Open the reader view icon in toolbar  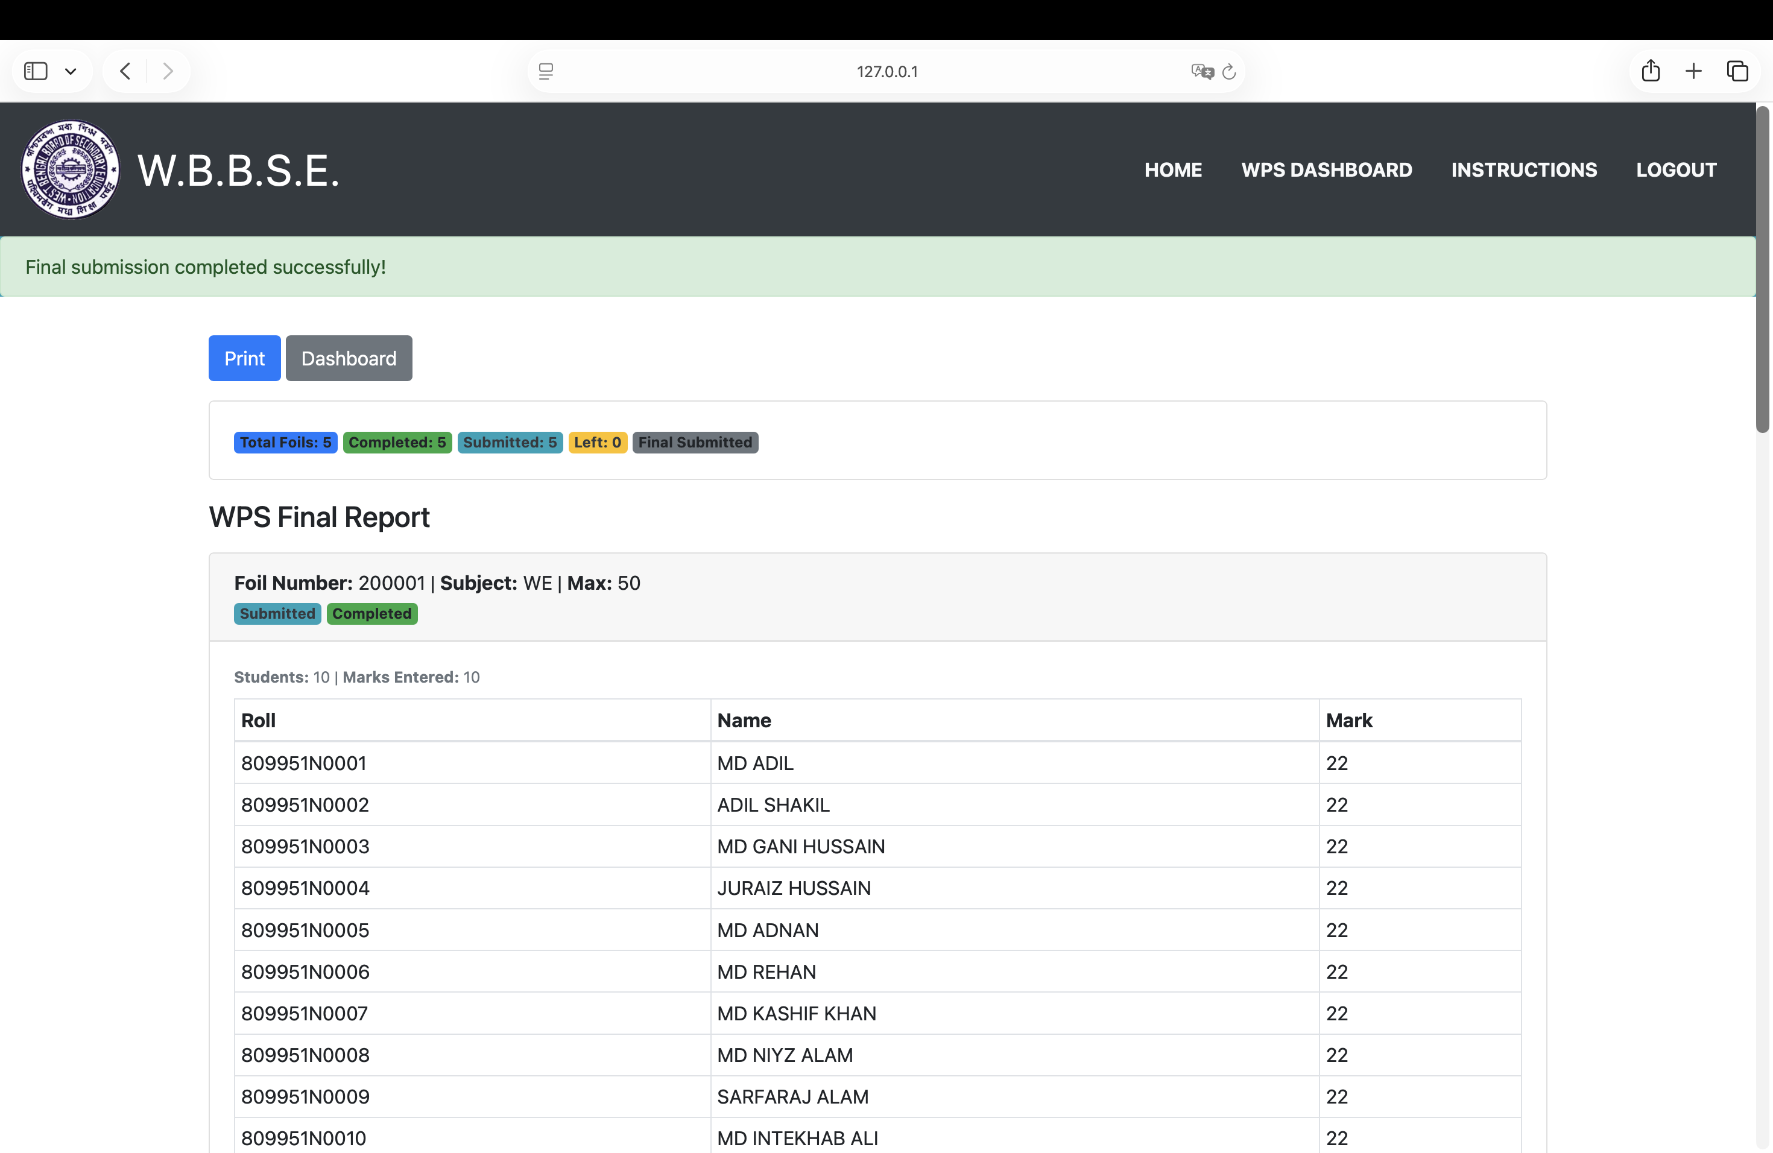pyautogui.click(x=547, y=71)
